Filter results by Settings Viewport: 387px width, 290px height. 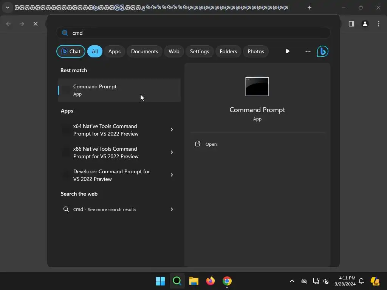200,51
